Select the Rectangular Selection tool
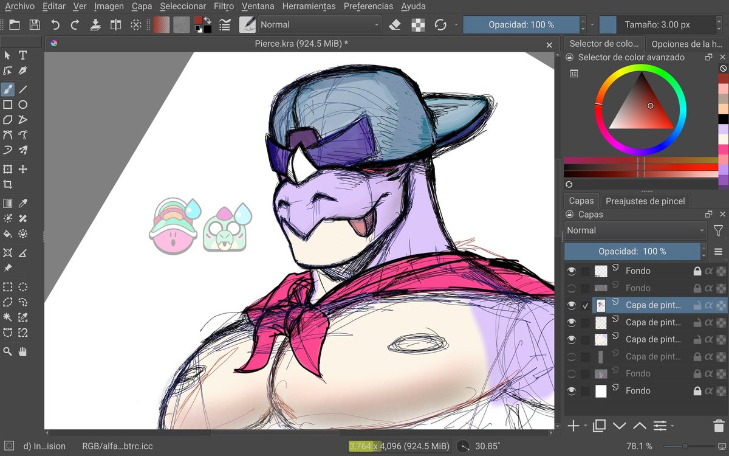Screen dimensions: 729x456 pos(8,286)
